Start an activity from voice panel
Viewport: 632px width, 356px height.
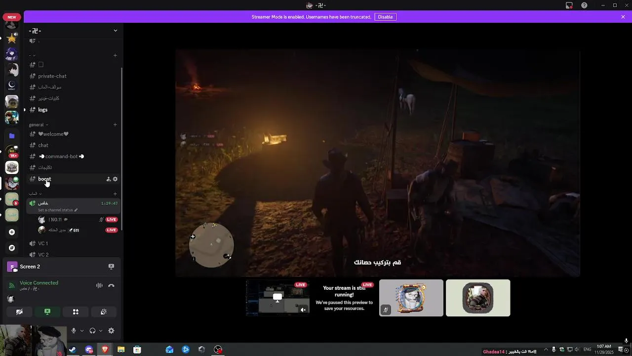pos(76,312)
